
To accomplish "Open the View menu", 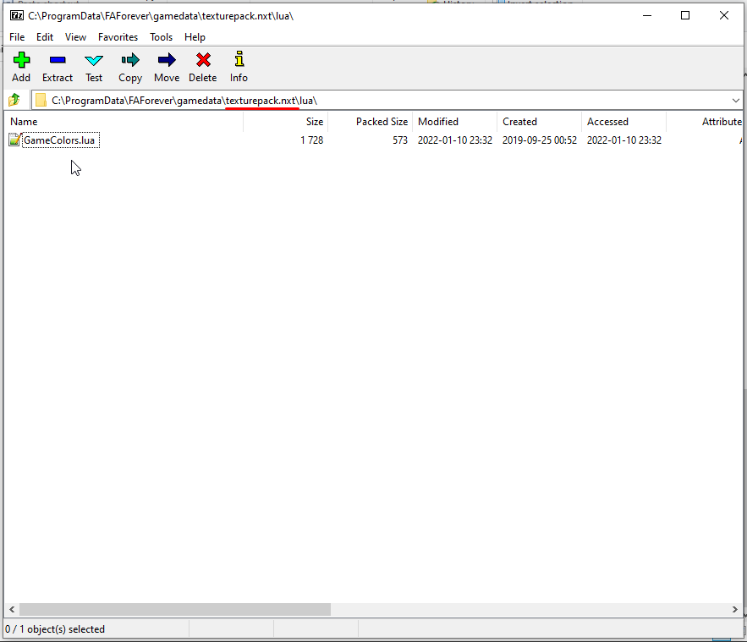I will pos(76,37).
